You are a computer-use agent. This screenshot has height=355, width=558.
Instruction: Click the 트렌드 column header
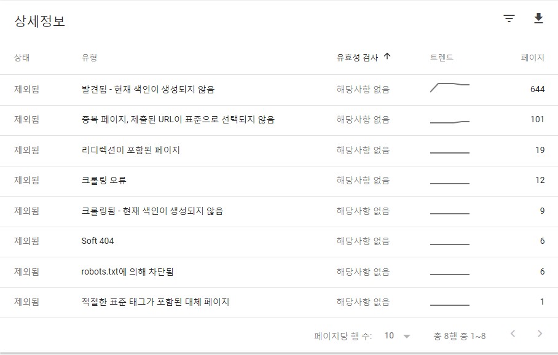[442, 57]
